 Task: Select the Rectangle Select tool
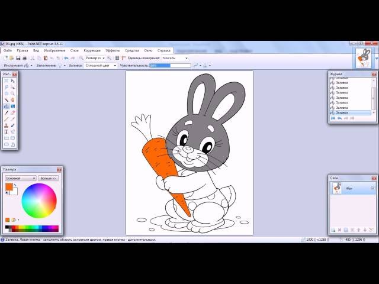point(7,81)
